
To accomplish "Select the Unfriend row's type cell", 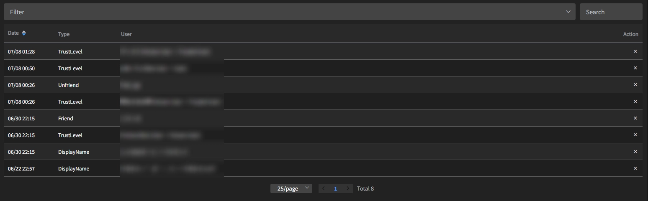I will pos(68,85).
